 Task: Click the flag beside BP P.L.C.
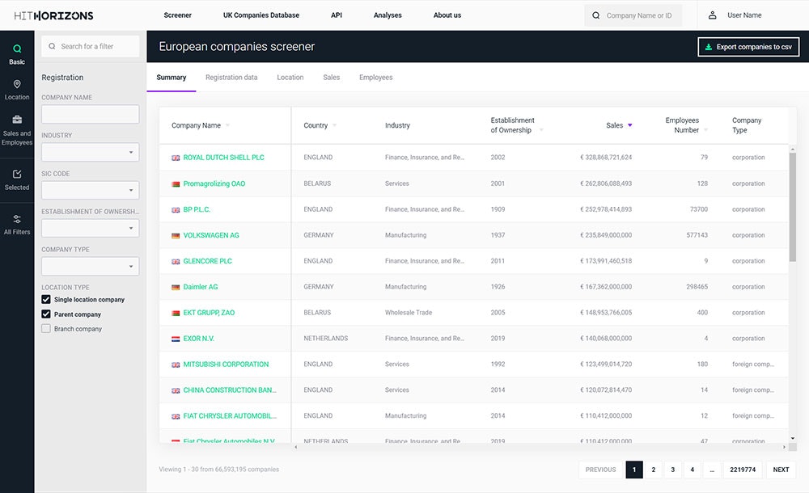tap(176, 209)
